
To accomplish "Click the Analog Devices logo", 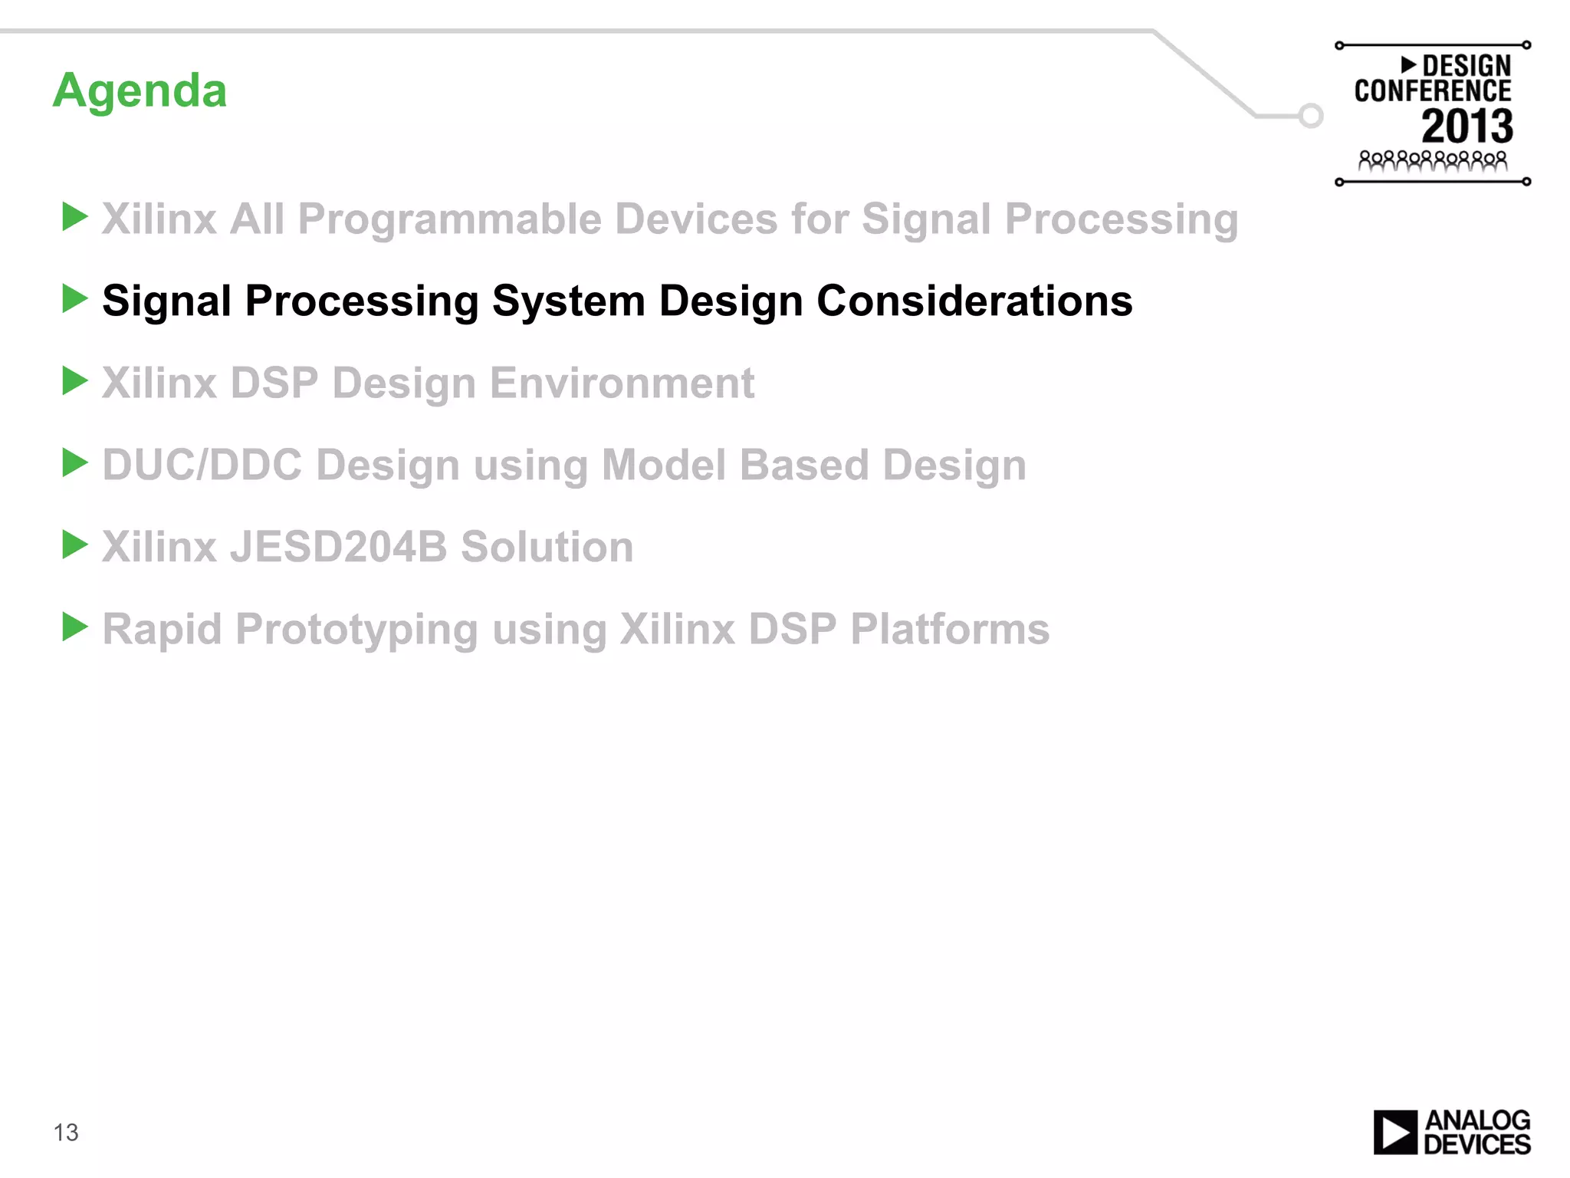I will pos(1452,1132).
